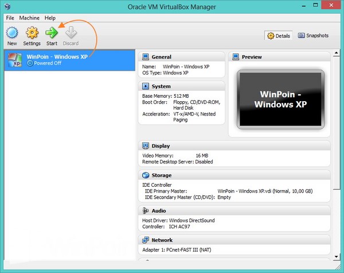The image size is (344, 273).
Task: Create a new virtual machine with New
Action: [12, 36]
